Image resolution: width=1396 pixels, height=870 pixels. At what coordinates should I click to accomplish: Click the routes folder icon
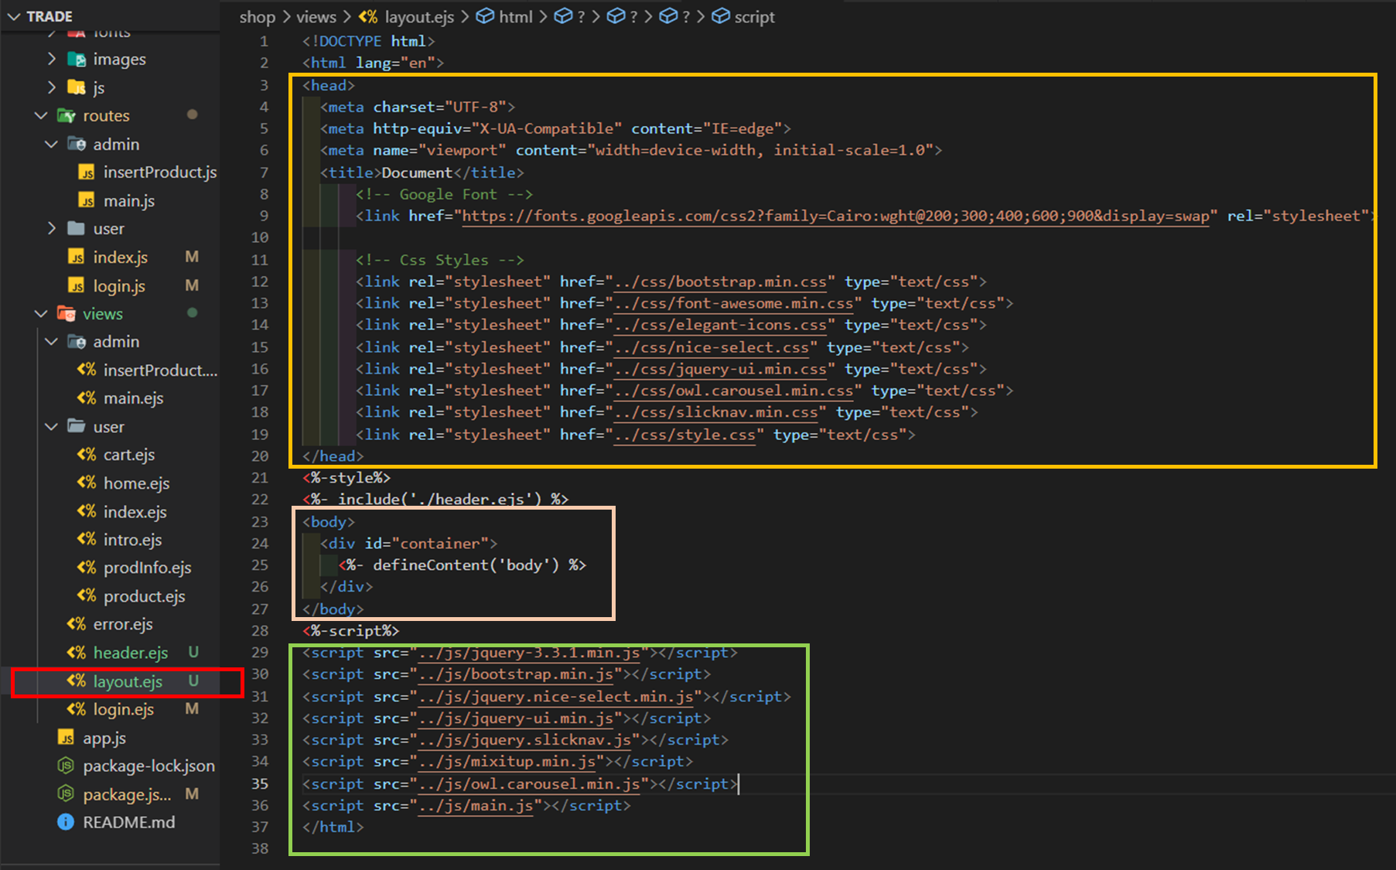pos(66,115)
